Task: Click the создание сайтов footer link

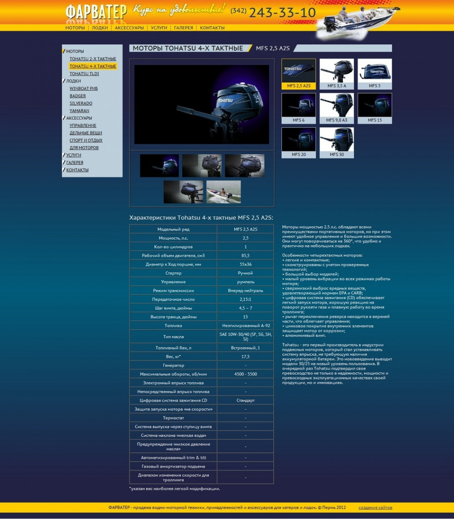Action: [375, 507]
